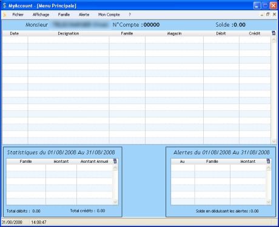The height and width of the screenshot is (227, 279).
Task: Click the dollar icon in title bar
Action: click(x=4, y=5)
